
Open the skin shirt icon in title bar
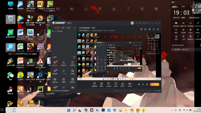(147, 23)
